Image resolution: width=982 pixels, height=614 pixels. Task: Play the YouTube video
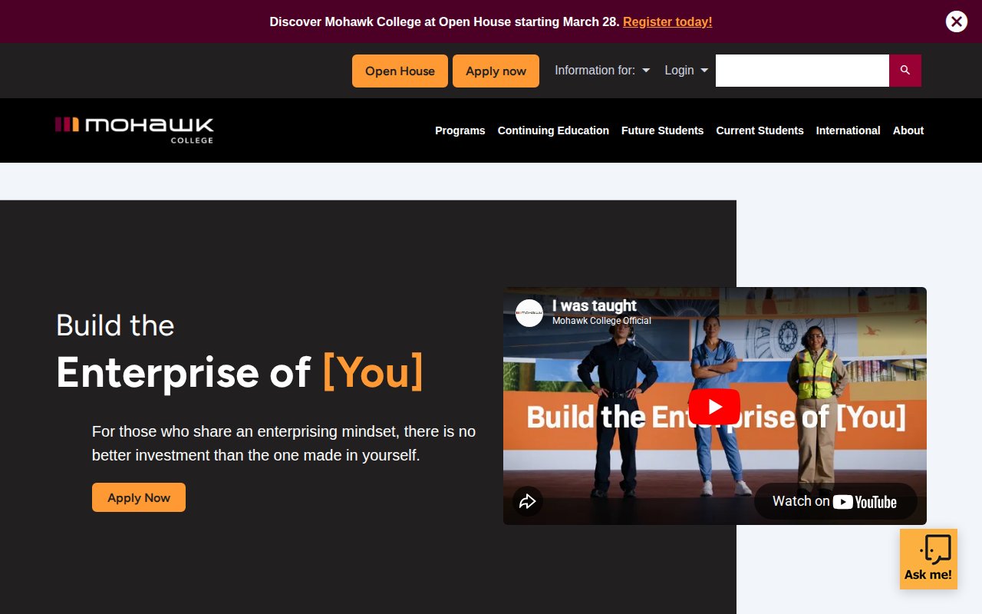point(714,407)
